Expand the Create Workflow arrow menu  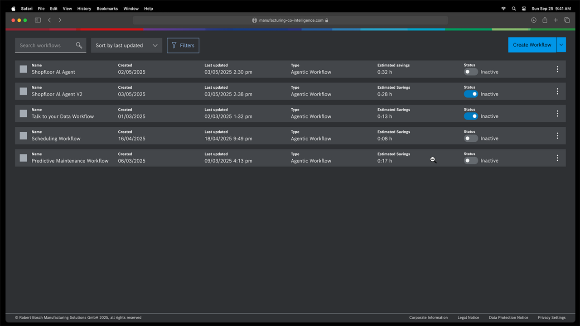tap(561, 45)
